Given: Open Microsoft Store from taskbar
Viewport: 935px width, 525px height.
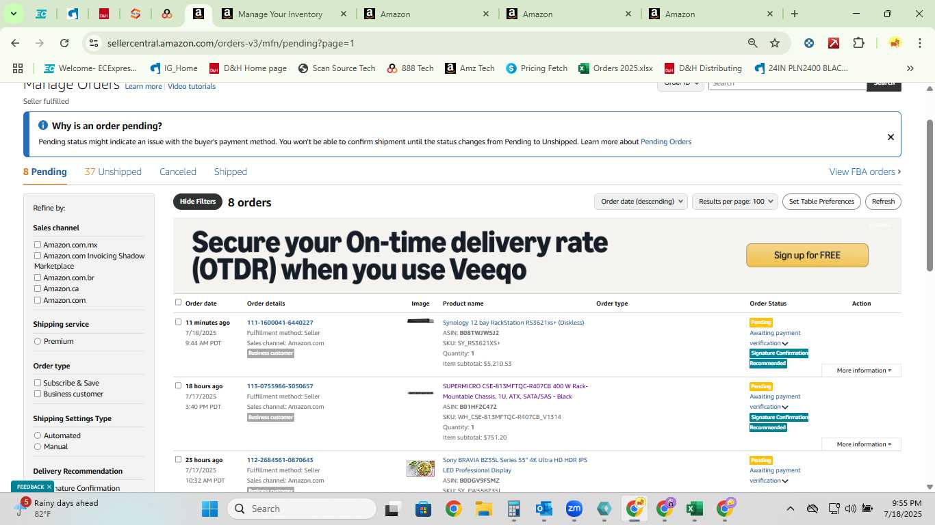Looking at the screenshot, I should [x=423, y=509].
